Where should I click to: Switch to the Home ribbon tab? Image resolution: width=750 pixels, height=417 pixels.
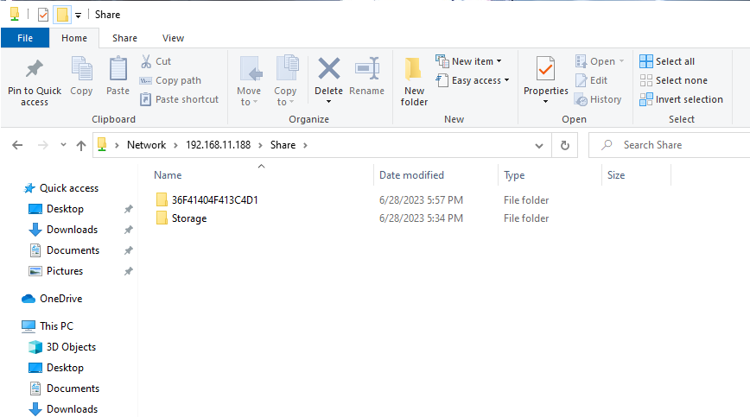coord(74,38)
